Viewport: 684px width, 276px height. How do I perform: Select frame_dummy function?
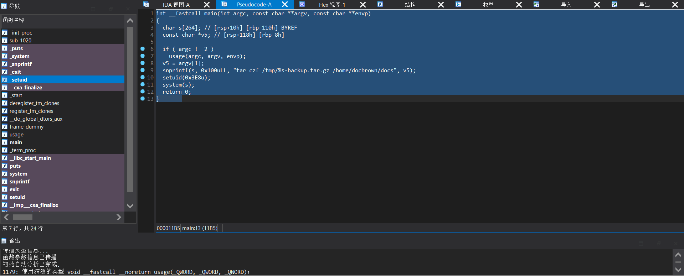(62, 126)
